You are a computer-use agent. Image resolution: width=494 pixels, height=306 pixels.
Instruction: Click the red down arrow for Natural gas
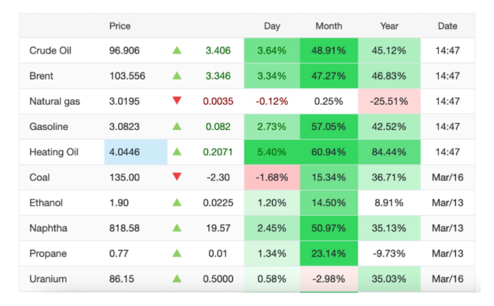click(177, 101)
